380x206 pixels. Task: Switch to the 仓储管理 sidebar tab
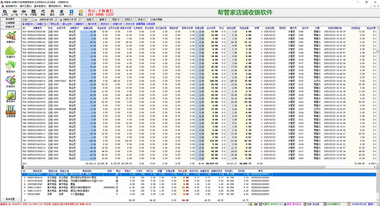pyautogui.click(x=10, y=23)
